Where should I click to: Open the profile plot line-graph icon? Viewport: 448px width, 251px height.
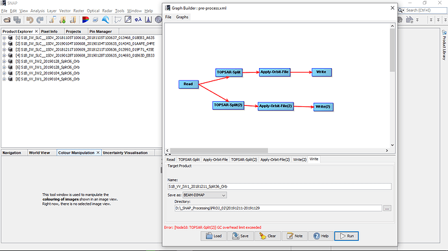(x=118, y=19)
